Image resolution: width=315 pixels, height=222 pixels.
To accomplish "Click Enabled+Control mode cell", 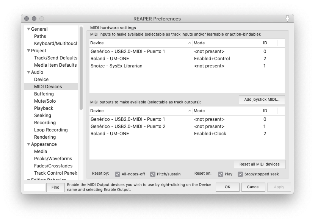I will pos(212,59).
